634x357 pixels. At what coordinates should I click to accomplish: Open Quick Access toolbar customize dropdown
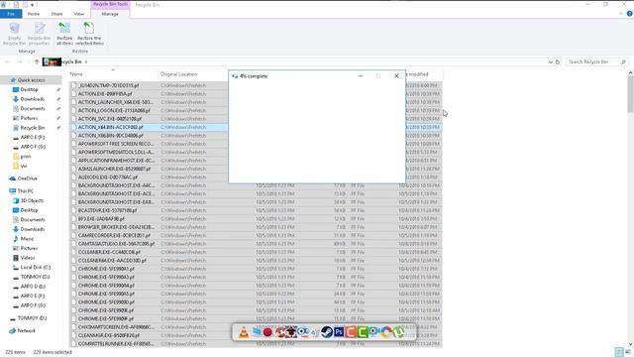click(x=33, y=5)
